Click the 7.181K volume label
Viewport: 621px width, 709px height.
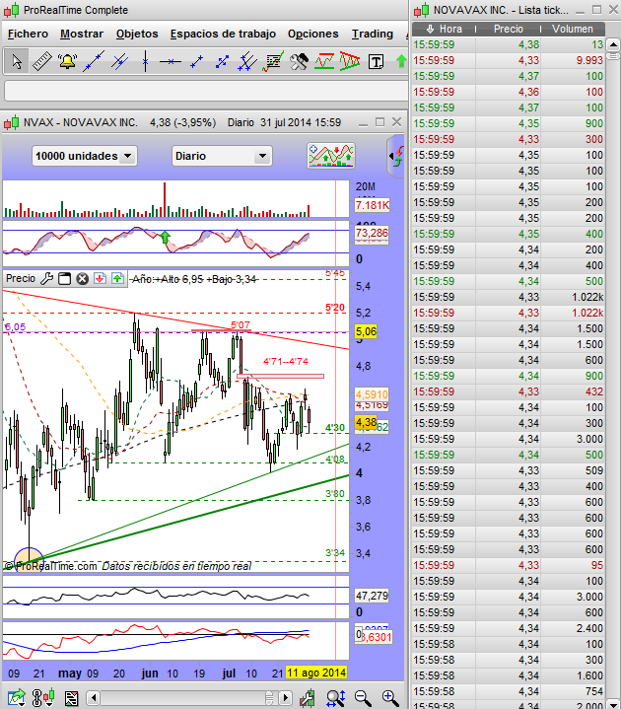click(x=372, y=205)
